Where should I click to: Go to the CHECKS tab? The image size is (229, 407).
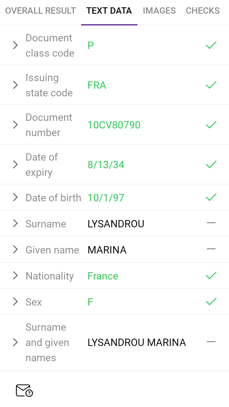(x=203, y=11)
